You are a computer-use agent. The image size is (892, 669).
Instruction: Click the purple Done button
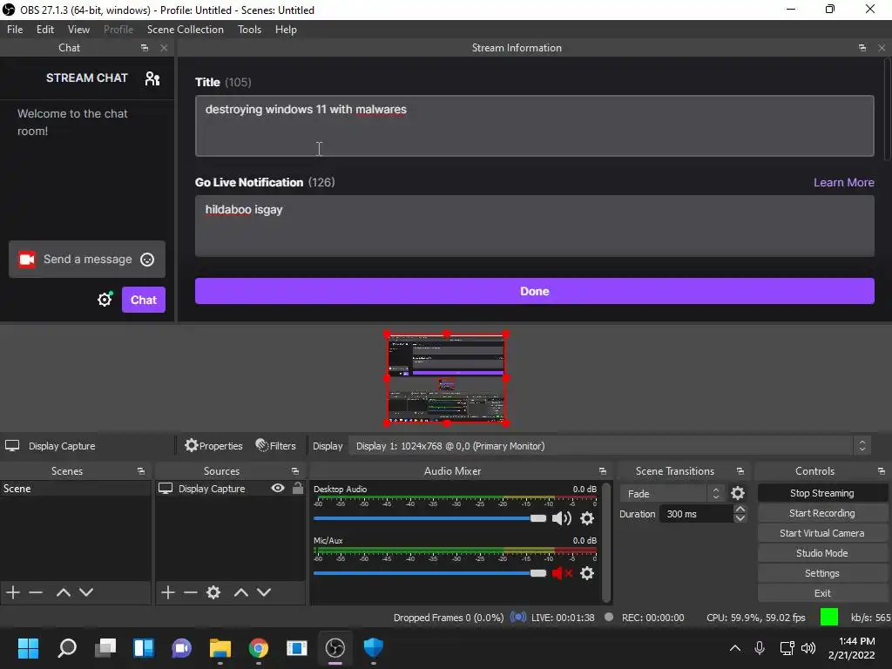[x=534, y=291]
